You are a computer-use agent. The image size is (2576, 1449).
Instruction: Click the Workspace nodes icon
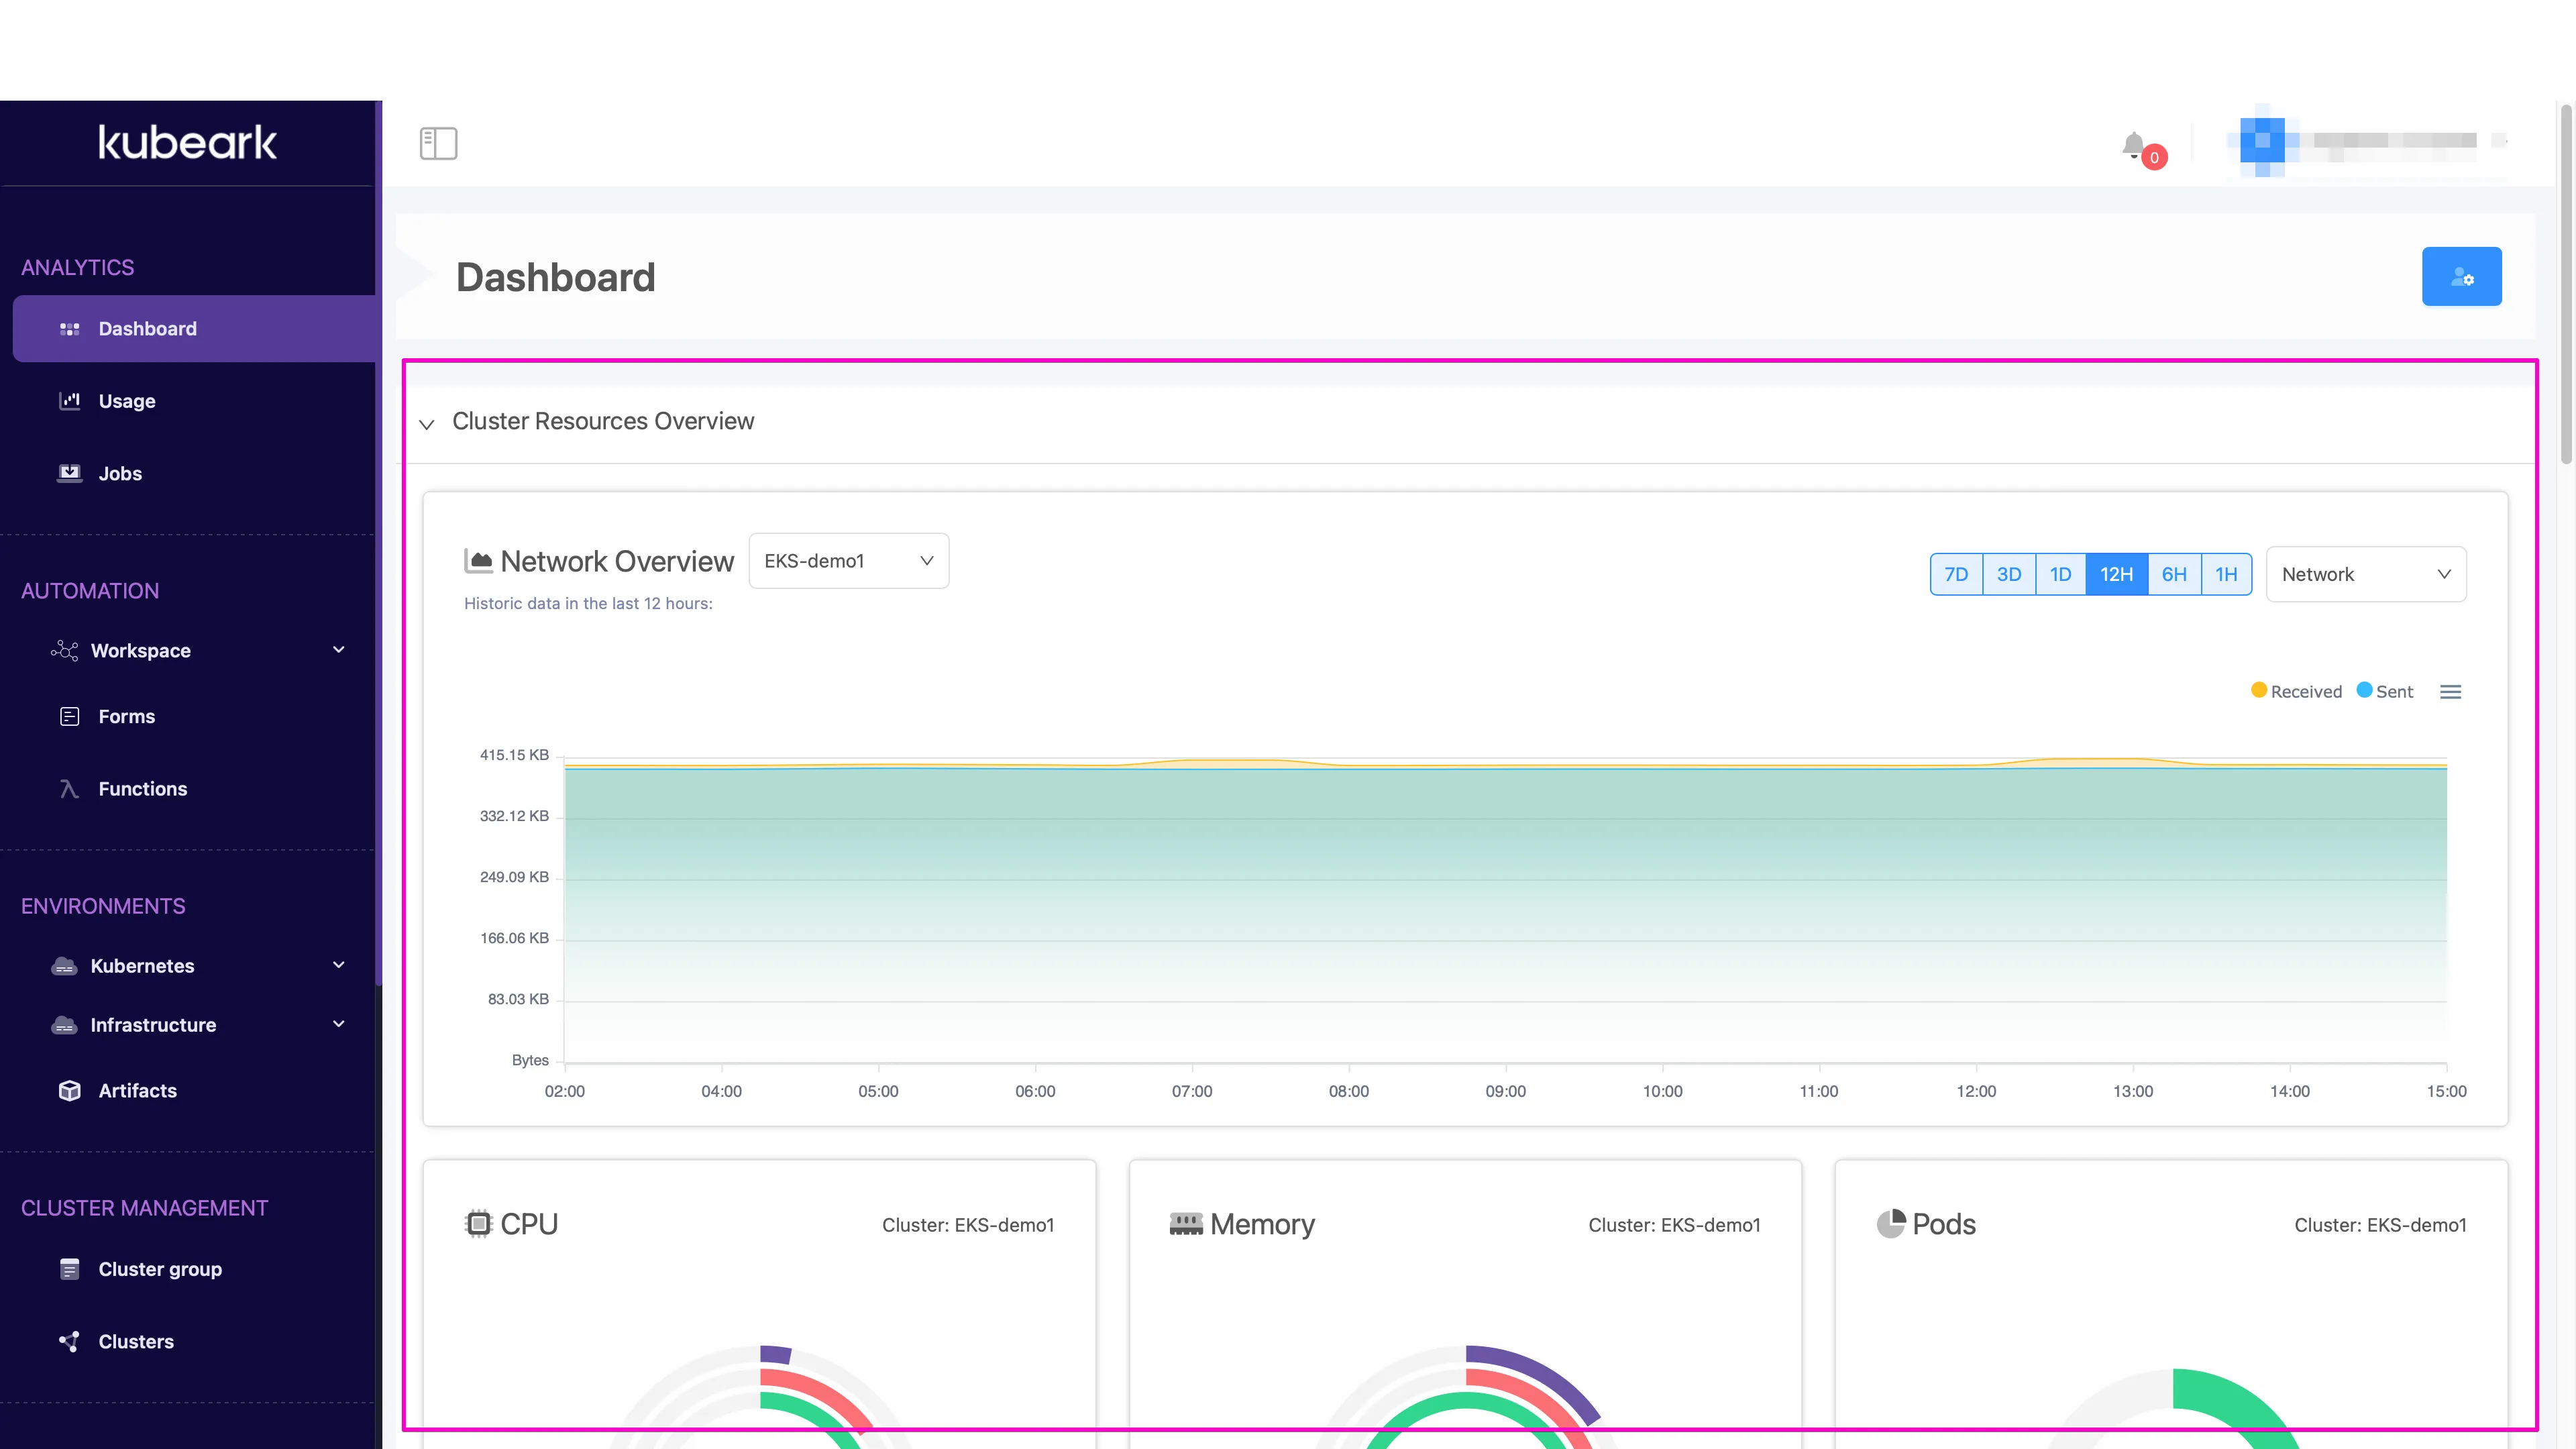point(64,651)
